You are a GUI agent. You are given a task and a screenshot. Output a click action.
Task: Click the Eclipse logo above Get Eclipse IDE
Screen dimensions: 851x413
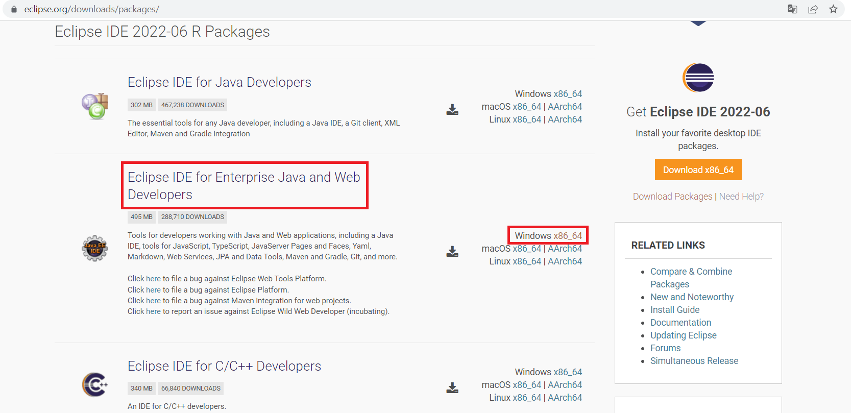698,78
